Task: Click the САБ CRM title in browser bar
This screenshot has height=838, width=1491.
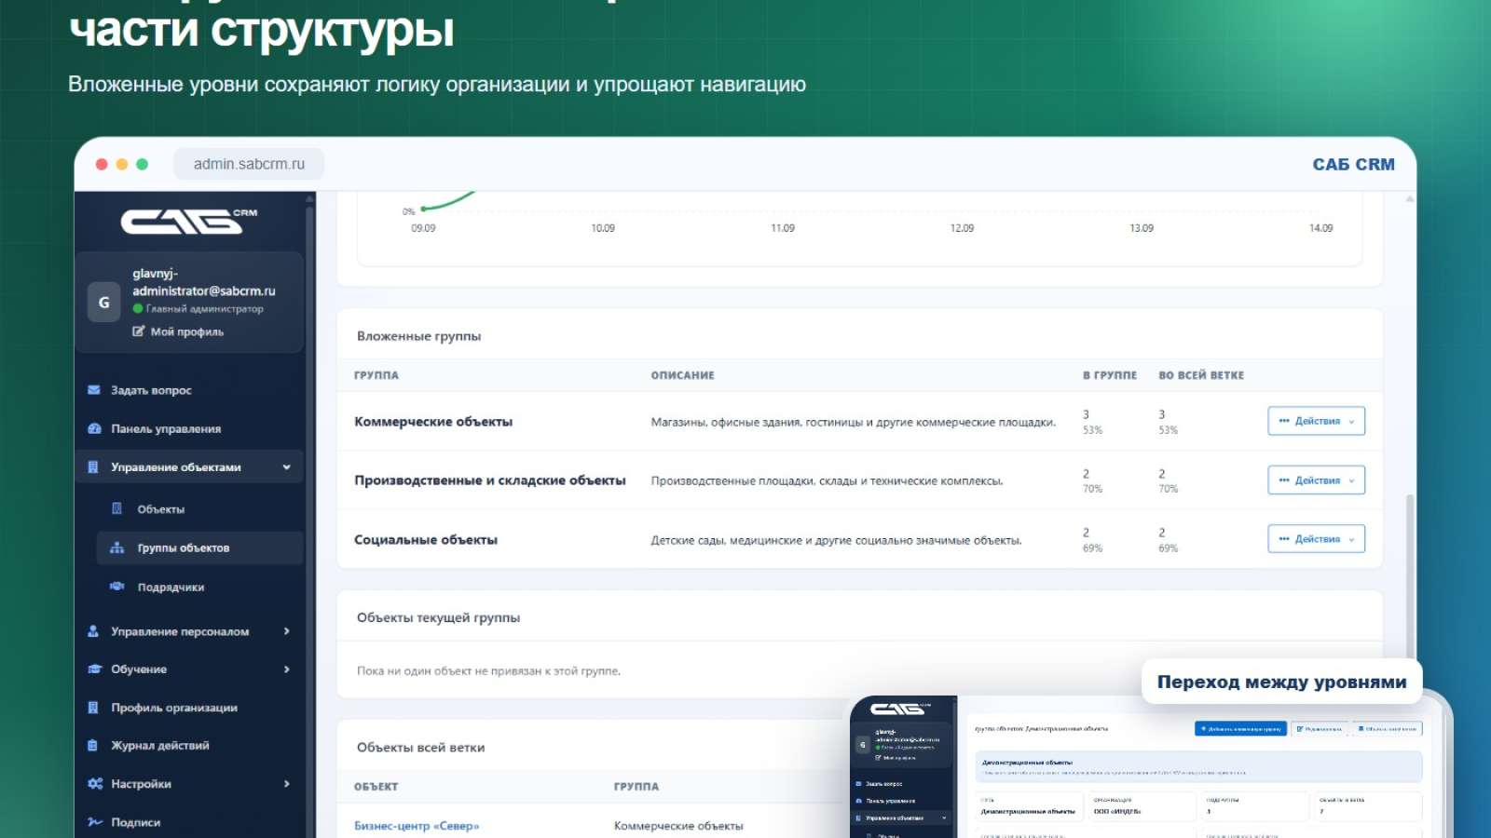Action: click(x=1353, y=165)
